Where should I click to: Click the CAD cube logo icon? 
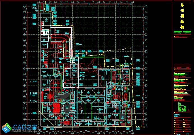click(x=6, y=128)
